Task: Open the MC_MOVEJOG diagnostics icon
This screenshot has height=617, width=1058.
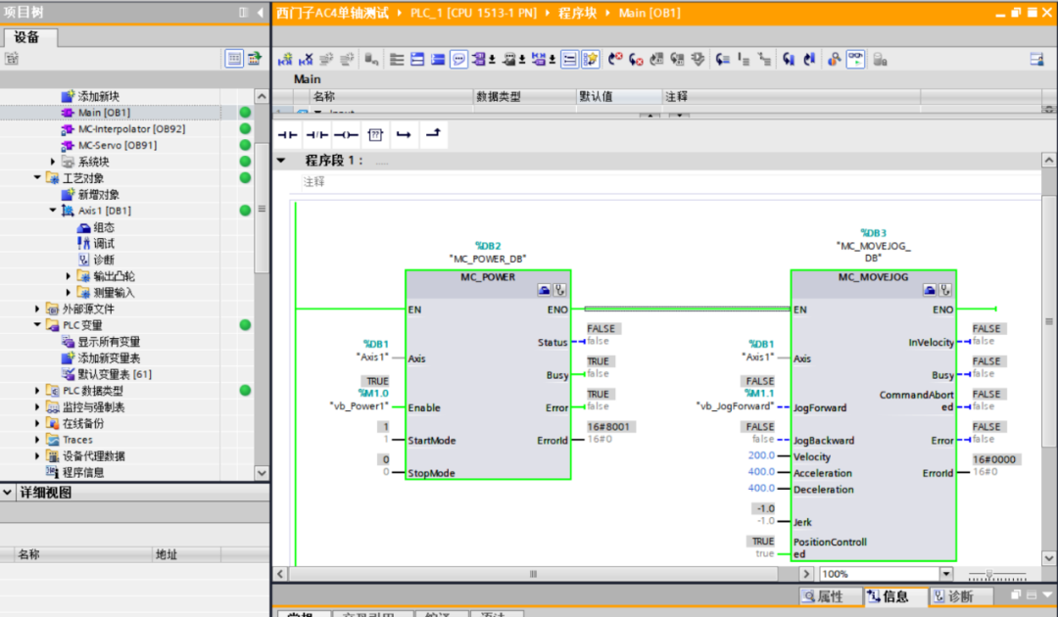Action: point(945,290)
